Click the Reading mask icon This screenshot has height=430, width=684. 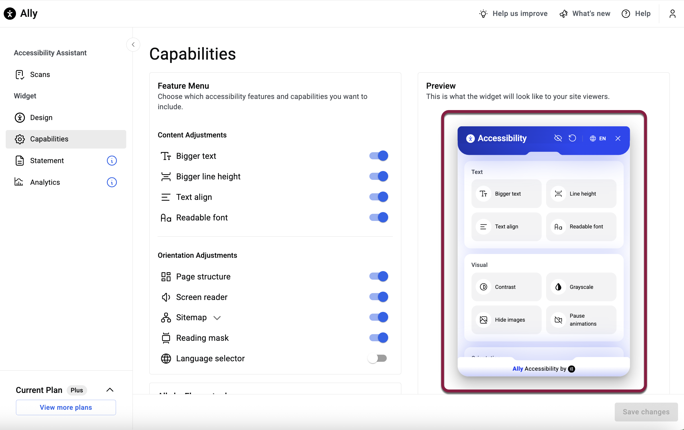[x=166, y=338]
